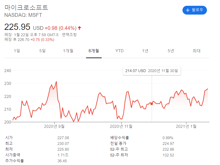Click the 240 y-axis label
The height and width of the screenshot is (165, 220).
click(8, 71)
